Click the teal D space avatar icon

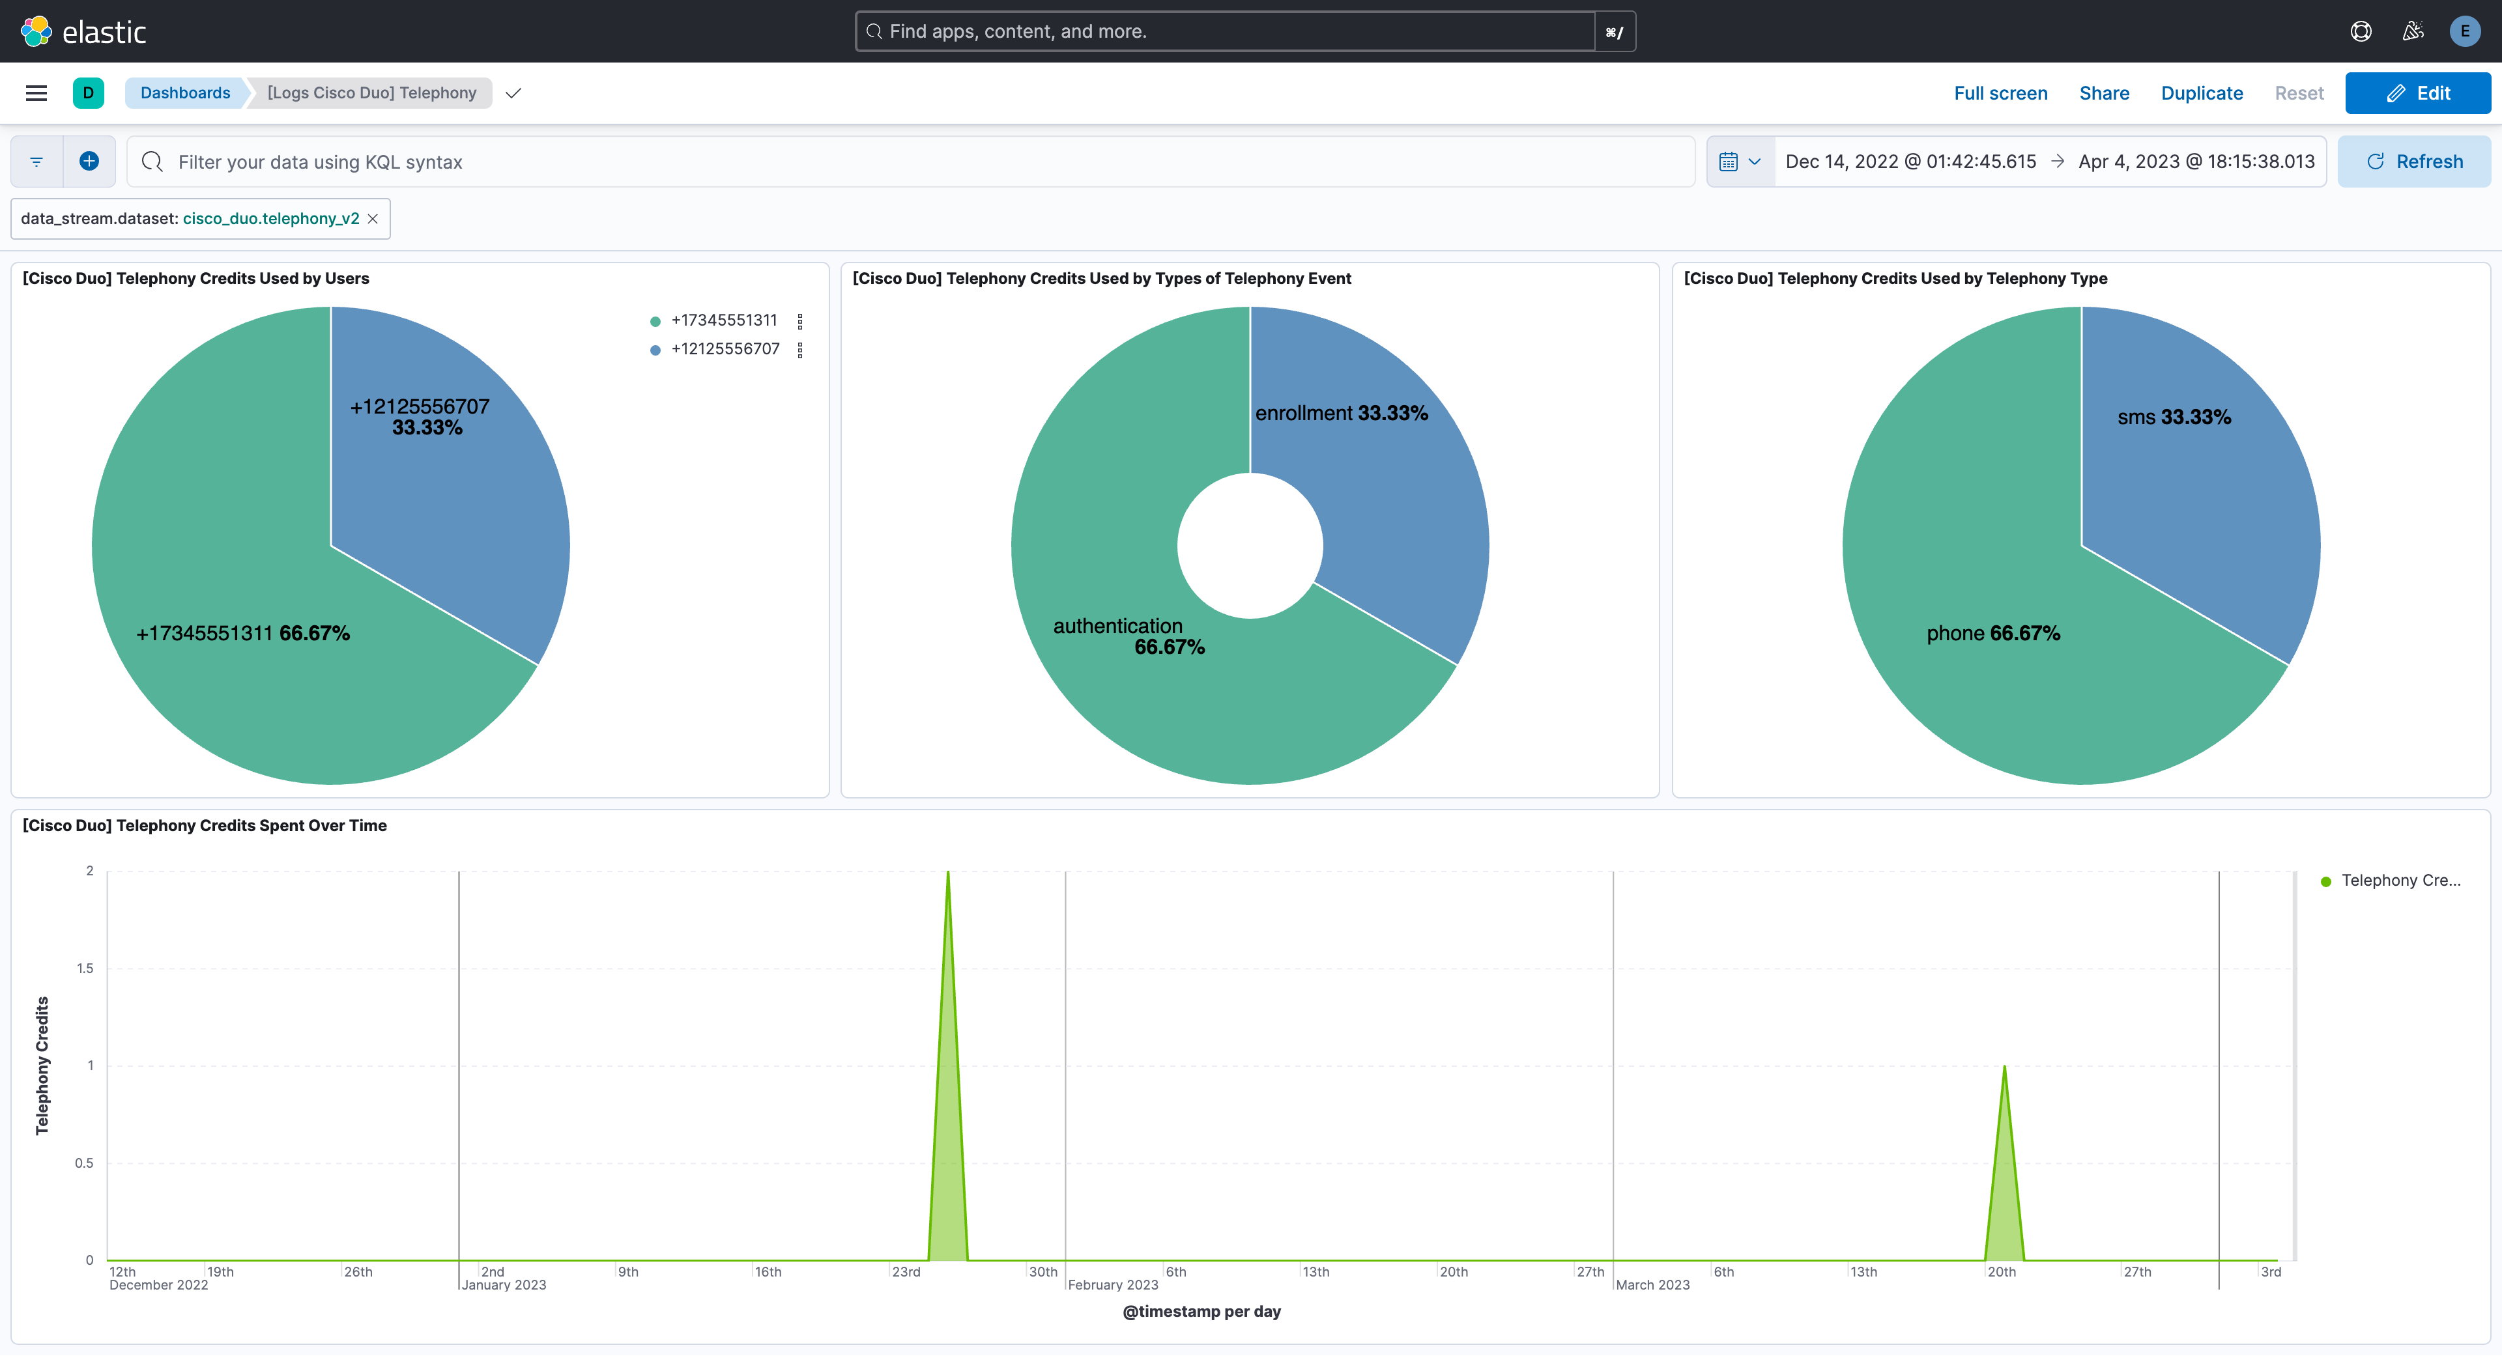(89, 92)
